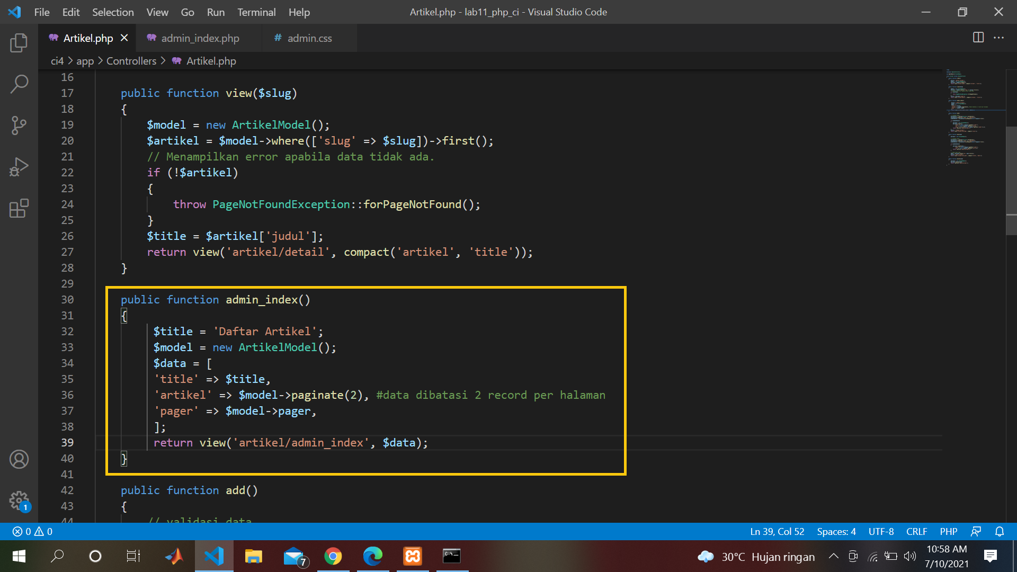Screen dimensions: 1017x572
Task: Open the Extensions view
Action: click(19, 208)
